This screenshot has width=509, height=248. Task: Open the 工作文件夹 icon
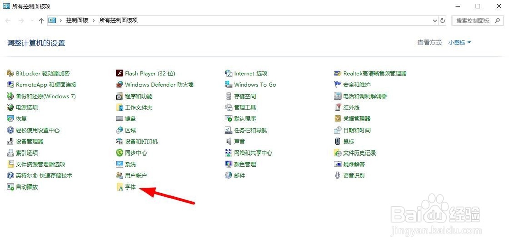(120, 108)
